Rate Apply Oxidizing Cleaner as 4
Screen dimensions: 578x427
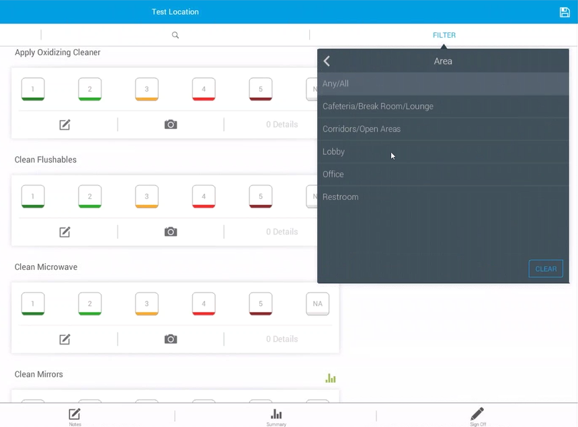click(x=204, y=89)
